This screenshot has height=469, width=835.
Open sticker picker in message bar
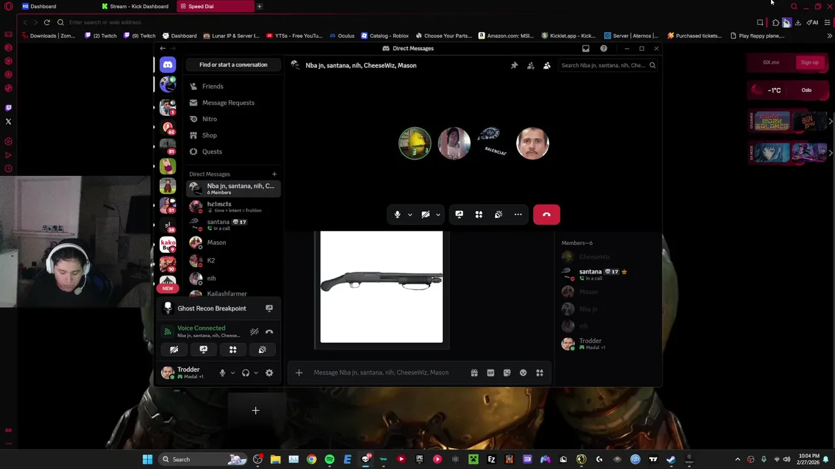[x=507, y=373]
